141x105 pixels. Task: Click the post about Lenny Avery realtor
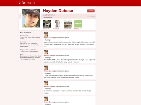pos(69,44)
